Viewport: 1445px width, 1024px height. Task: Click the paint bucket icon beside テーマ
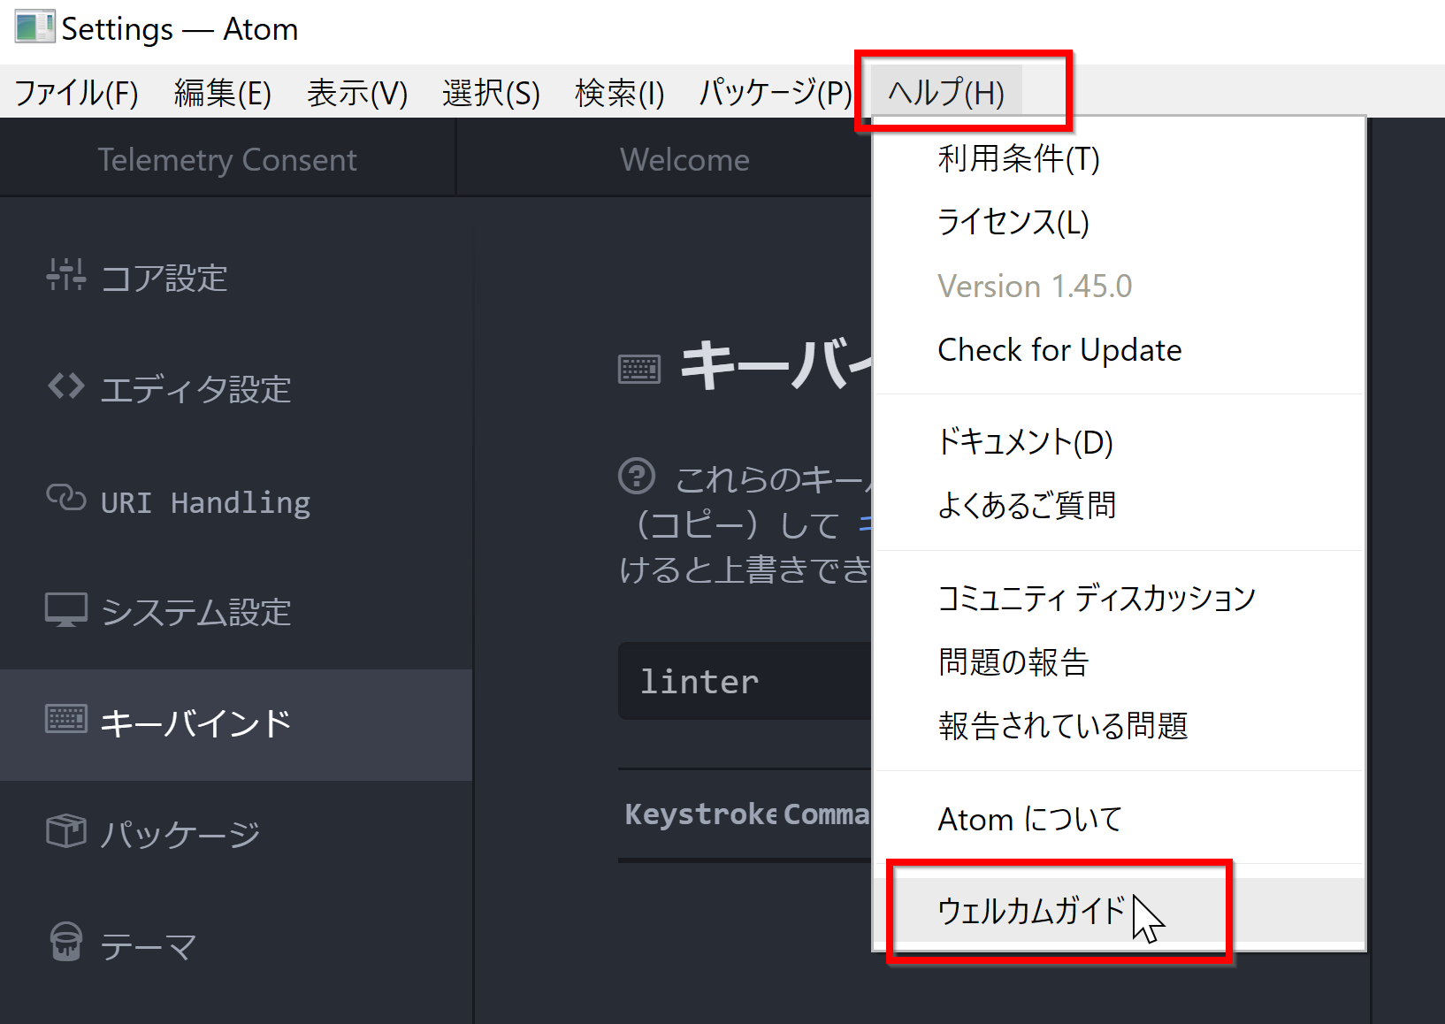tap(66, 942)
